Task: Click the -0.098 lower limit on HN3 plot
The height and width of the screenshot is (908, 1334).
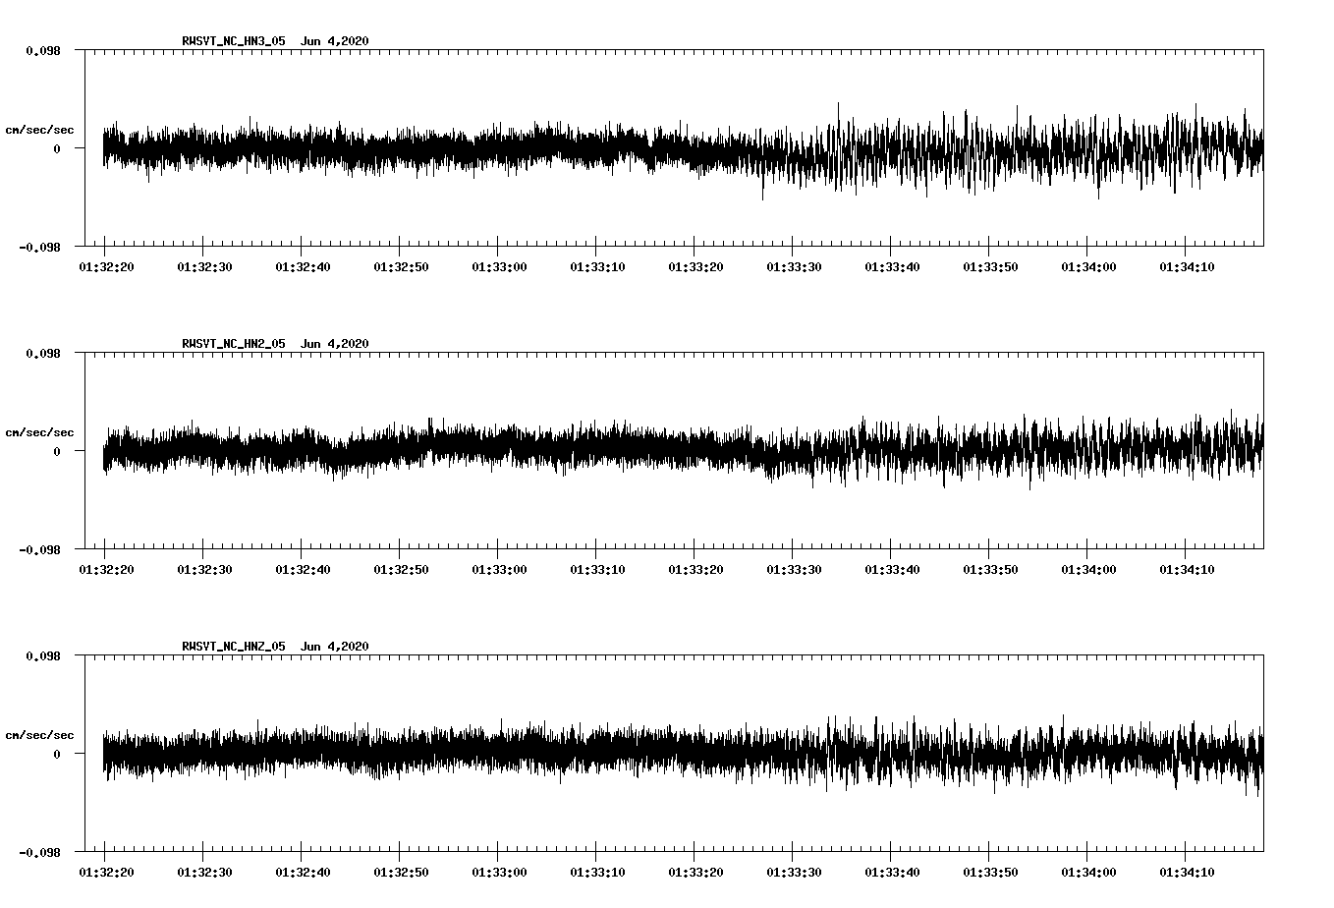Action: pos(39,247)
